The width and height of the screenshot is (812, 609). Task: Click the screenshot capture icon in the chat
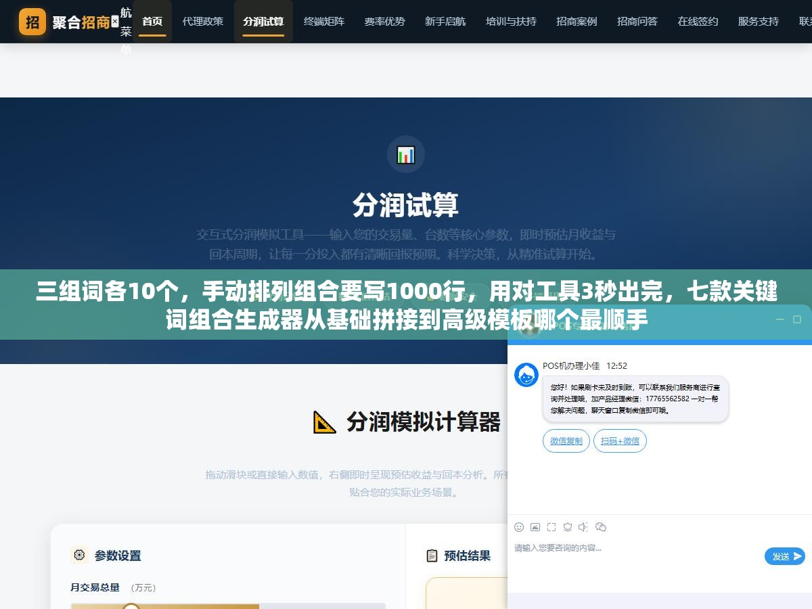(551, 526)
